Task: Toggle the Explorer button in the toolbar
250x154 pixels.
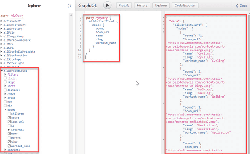Action: (x=161, y=6)
